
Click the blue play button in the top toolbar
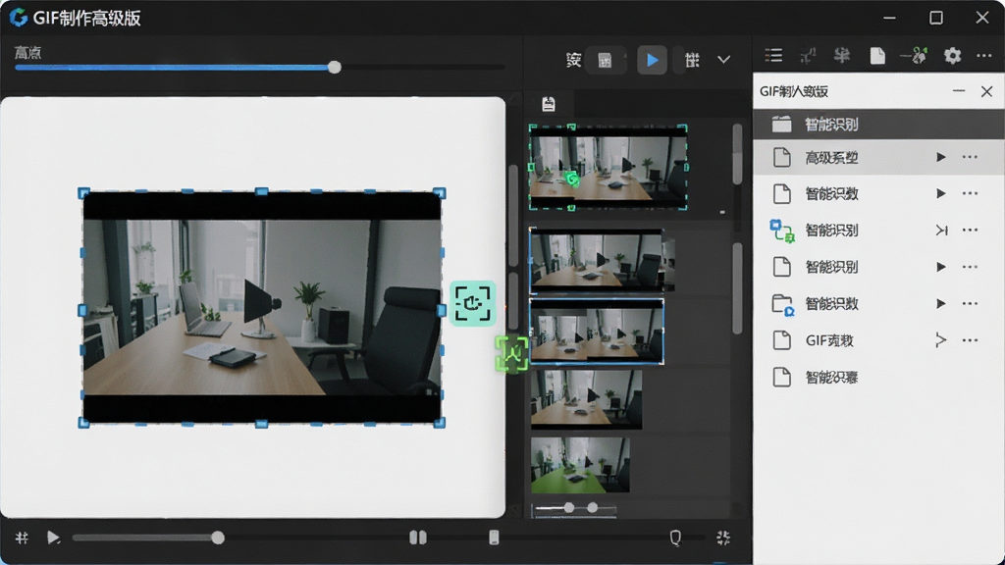652,60
